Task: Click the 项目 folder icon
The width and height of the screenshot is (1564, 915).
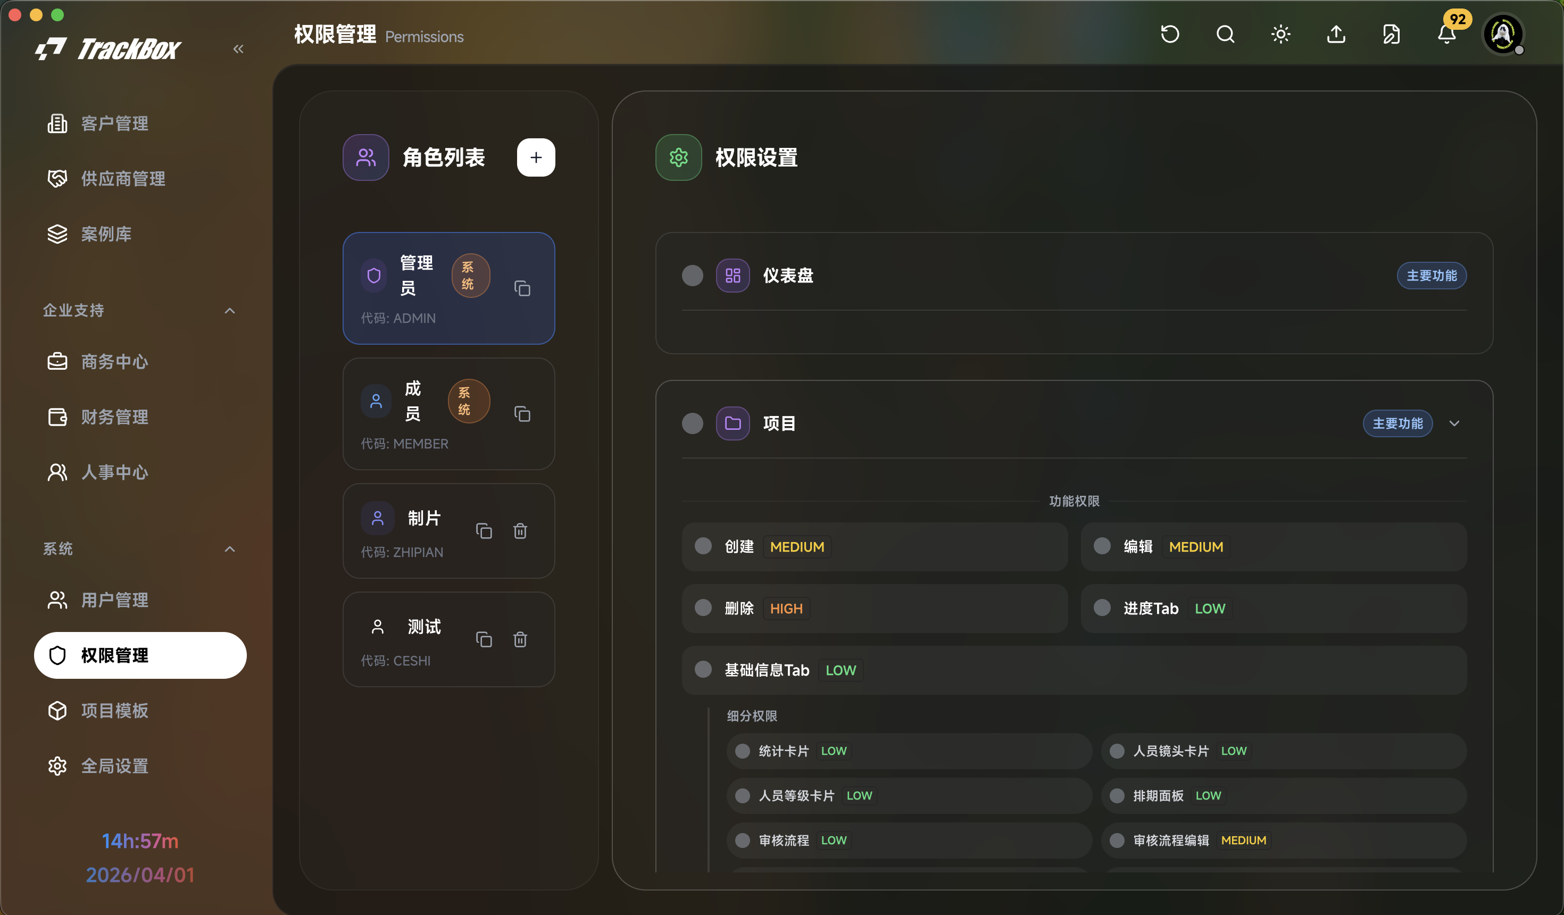Action: (x=733, y=423)
